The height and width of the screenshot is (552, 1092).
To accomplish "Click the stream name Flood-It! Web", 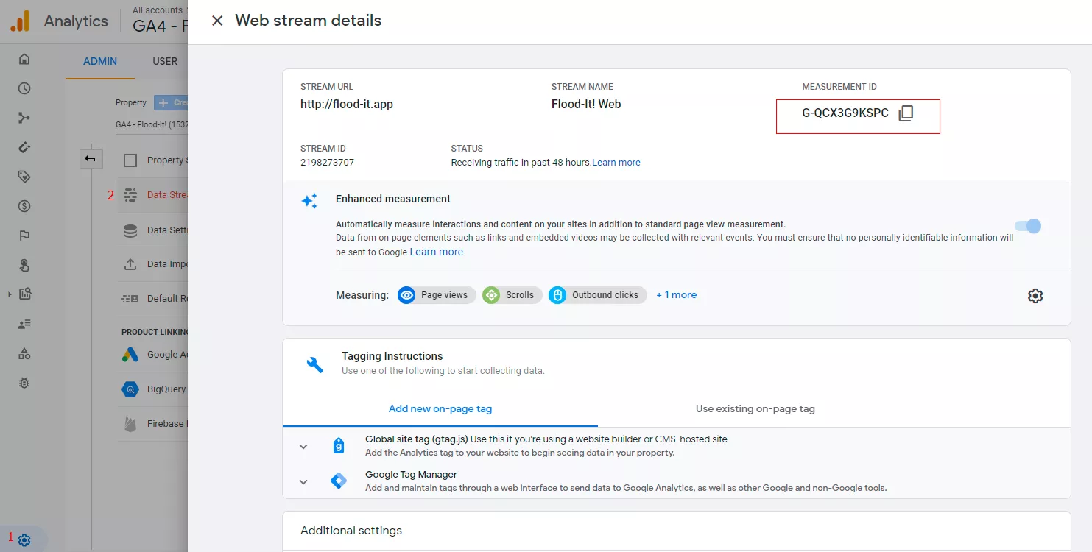I will (x=586, y=105).
